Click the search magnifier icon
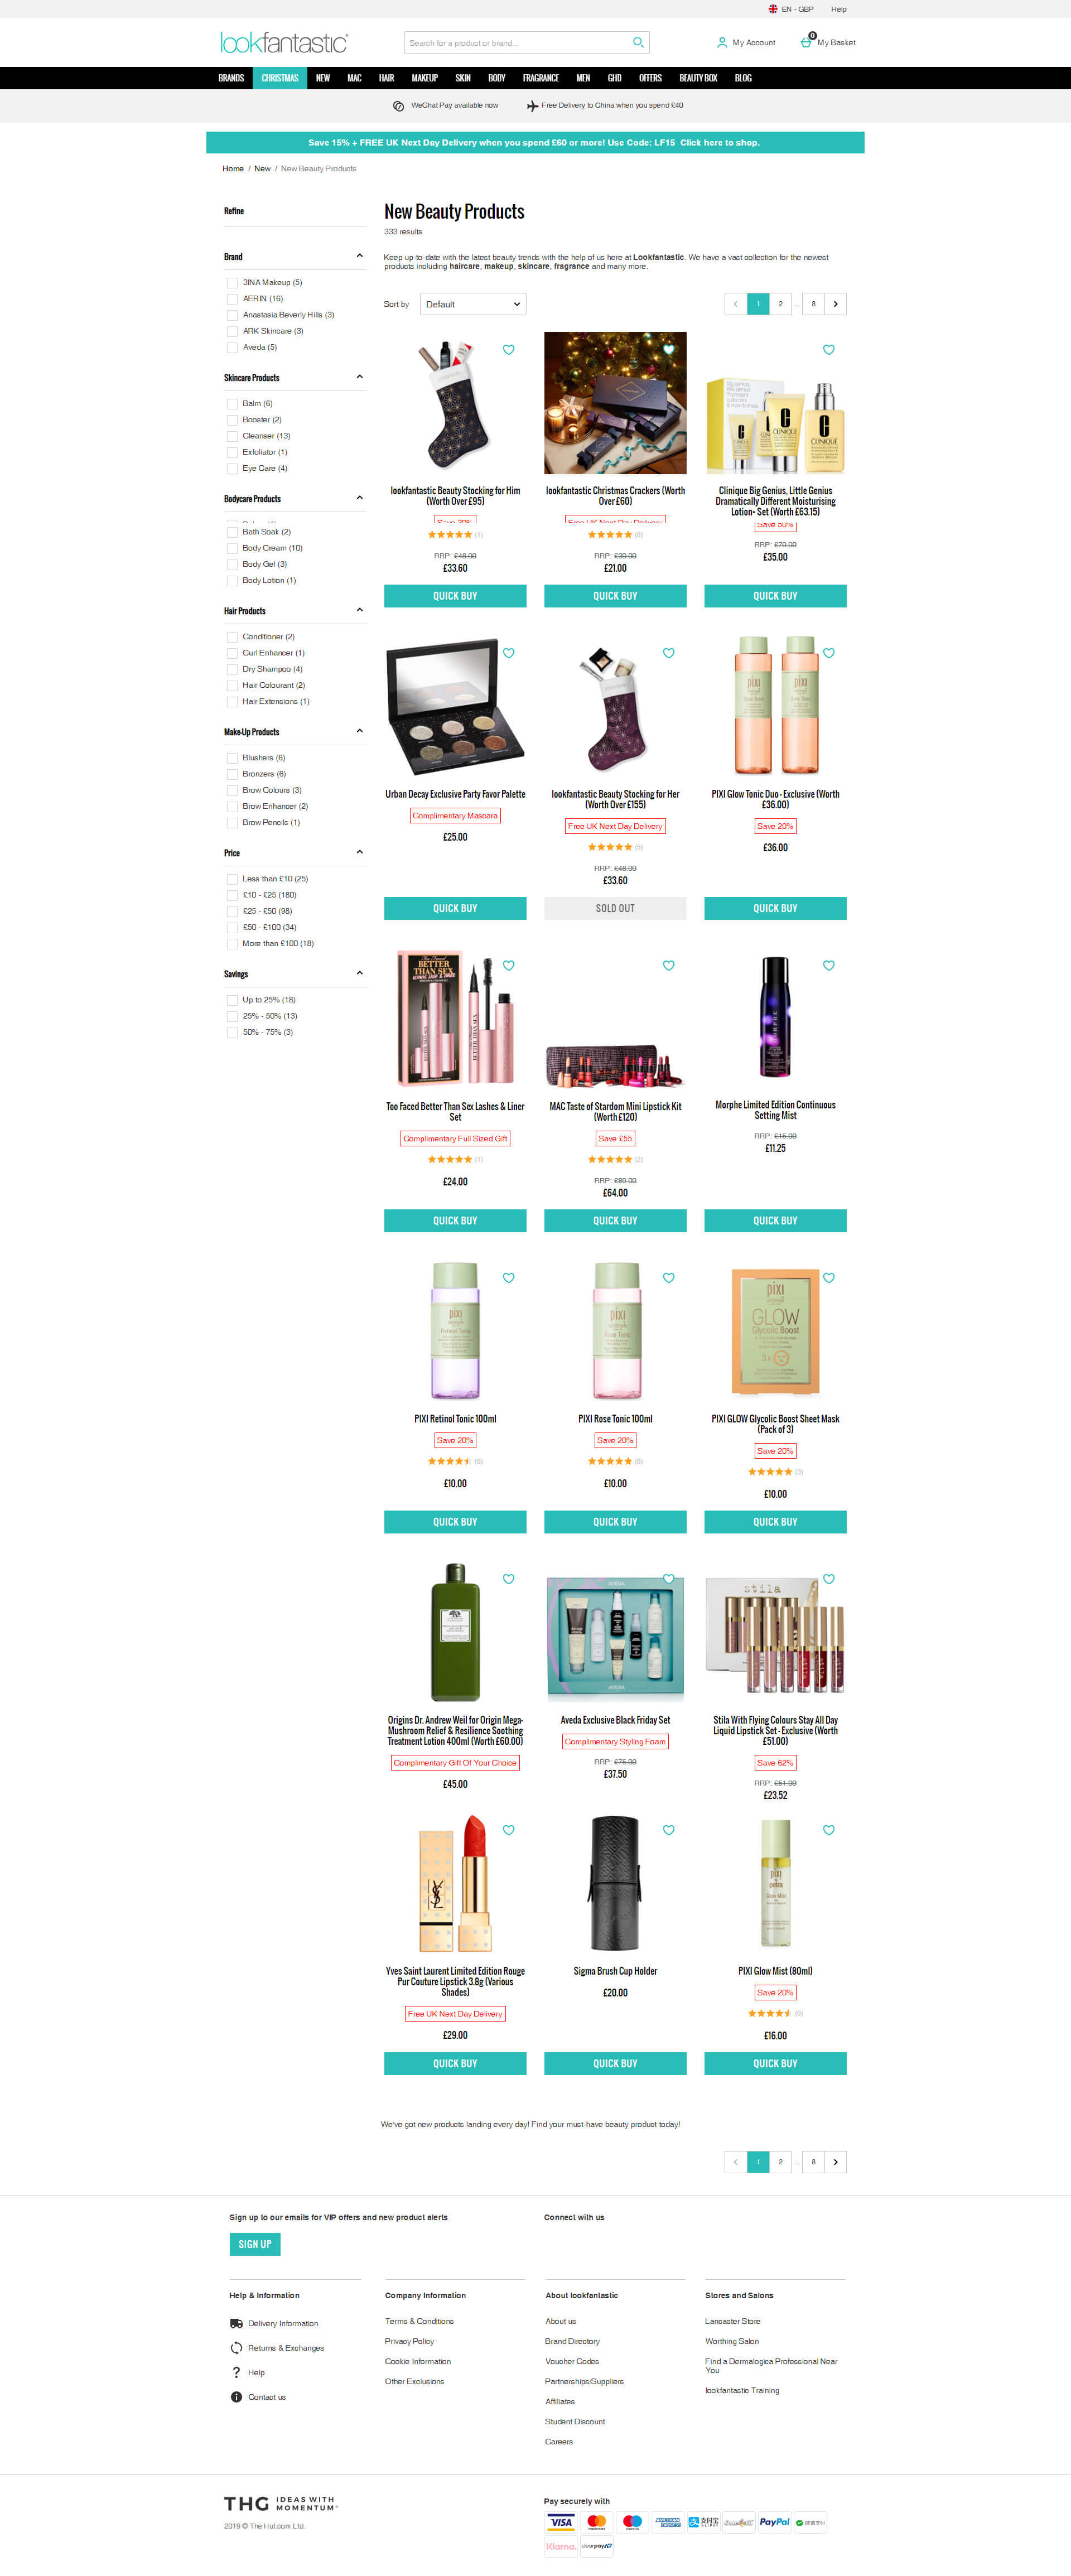The width and height of the screenshot is (1071, 2576). pos(638,42)
